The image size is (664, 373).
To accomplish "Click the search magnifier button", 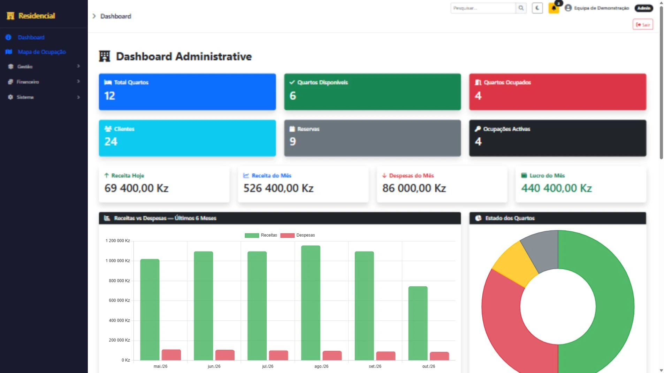I will pyautogui.click(x=521, y=8).
